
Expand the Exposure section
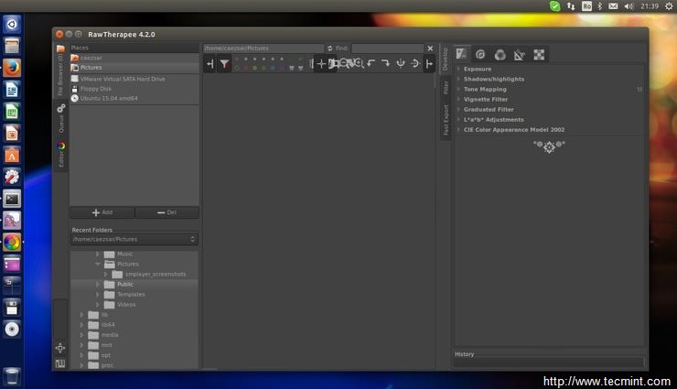click(x=477, y=70)
